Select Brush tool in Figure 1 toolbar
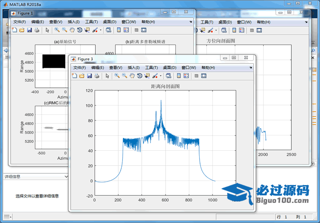Screen dimensions: 320x223 (95, 30)
